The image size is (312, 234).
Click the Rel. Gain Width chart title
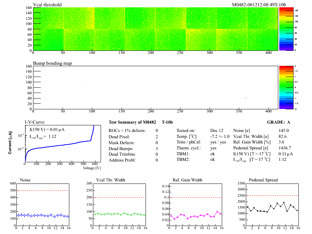coord(187,180)
